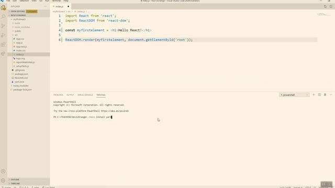
Task: Open the Accounts icon in activity bar
Action: 3,171
